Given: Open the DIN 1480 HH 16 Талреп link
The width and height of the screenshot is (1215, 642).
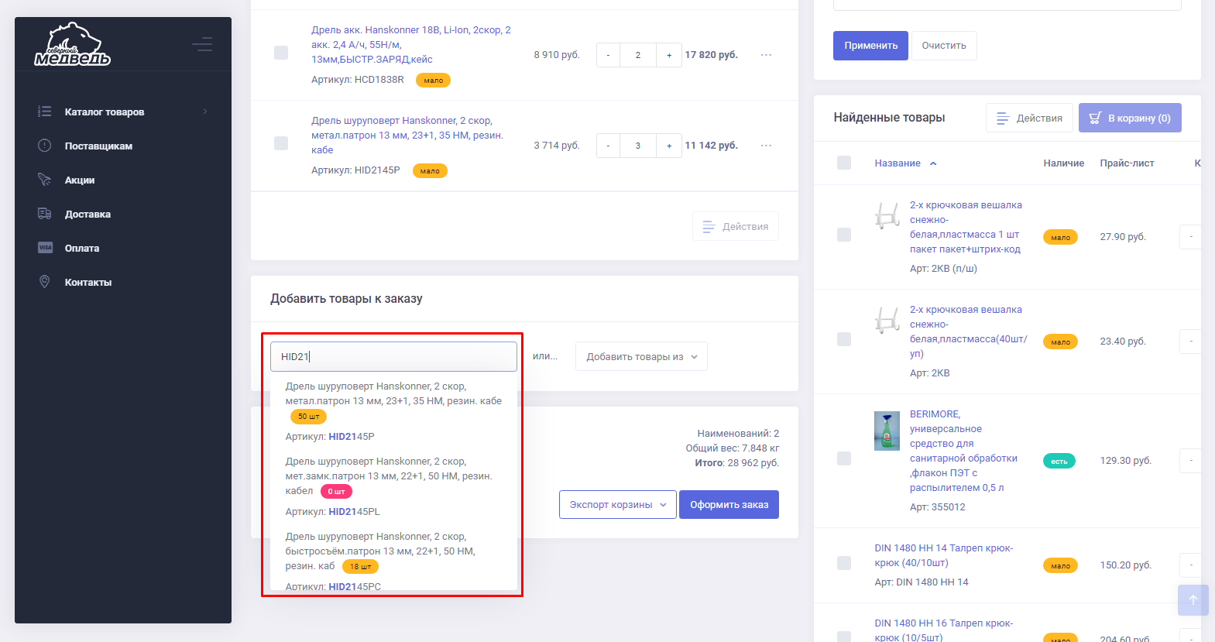Looking at the screenshot, I should pos(944,630).
